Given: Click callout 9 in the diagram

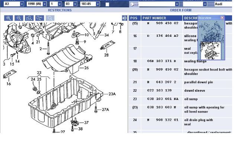Looking at the screenshot, I should click(x=85, y=42).
